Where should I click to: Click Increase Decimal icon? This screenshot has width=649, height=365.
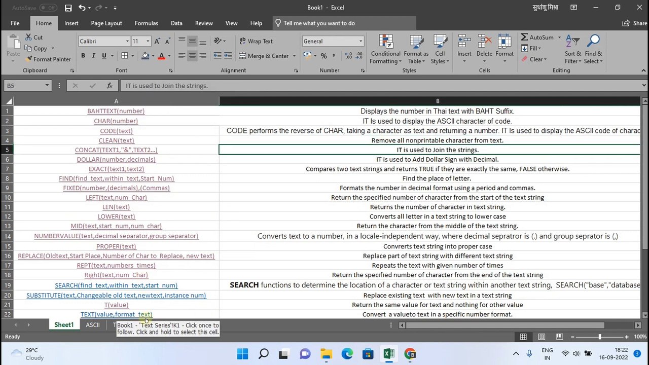347,56
